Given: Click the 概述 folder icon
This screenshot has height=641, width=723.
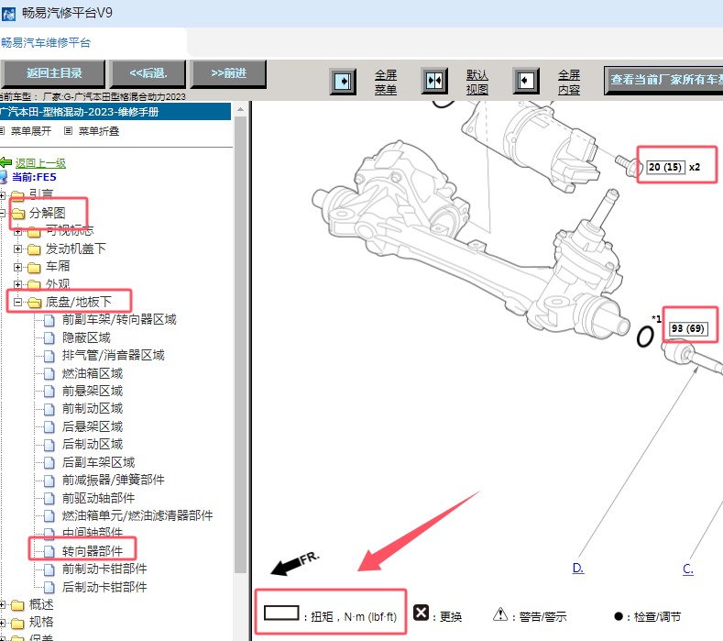Looking at the screenshot, I should tap(17, 605).
